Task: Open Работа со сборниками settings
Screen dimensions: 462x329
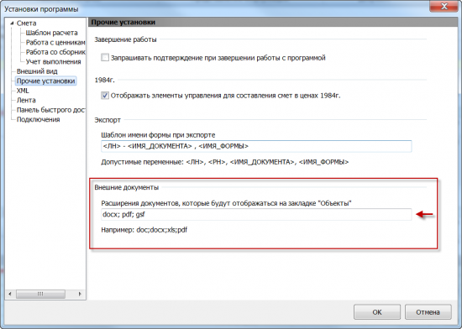Action: click(x=55, y=52)
